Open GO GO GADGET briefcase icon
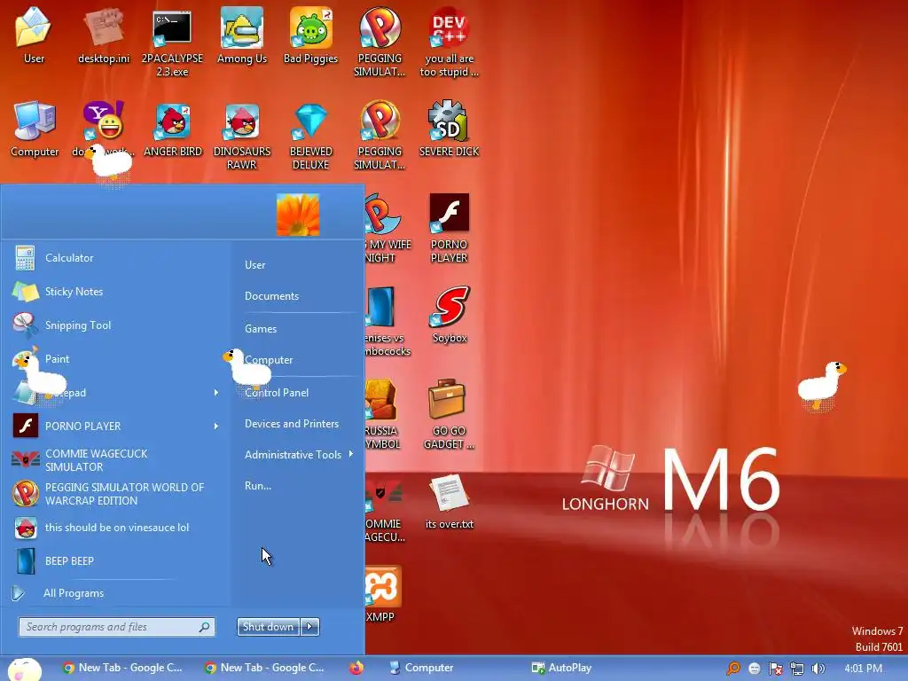 (449, 414)
